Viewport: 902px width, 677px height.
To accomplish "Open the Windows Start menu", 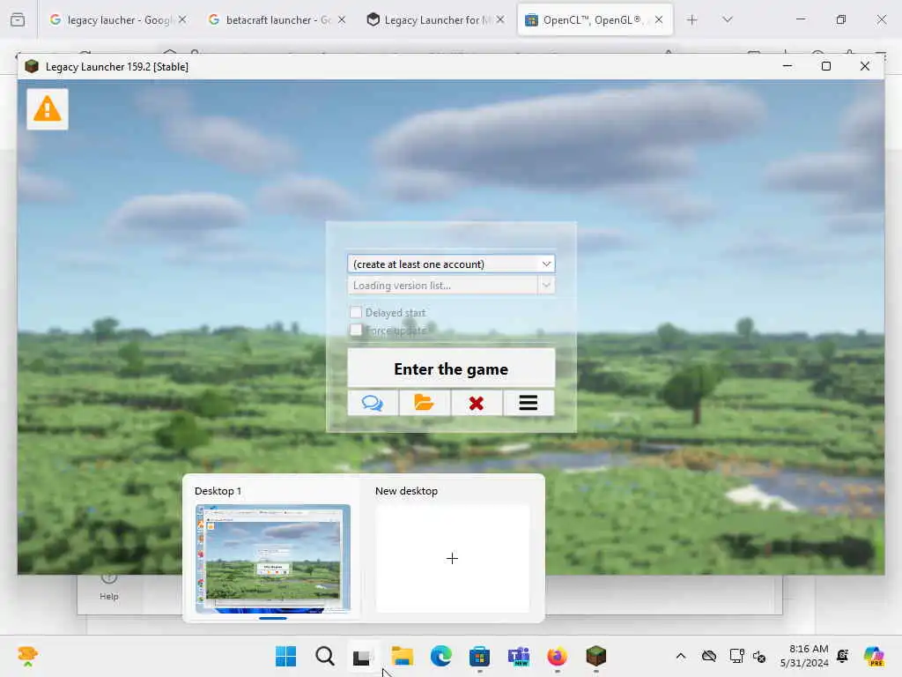I will (x=286, y=656).
